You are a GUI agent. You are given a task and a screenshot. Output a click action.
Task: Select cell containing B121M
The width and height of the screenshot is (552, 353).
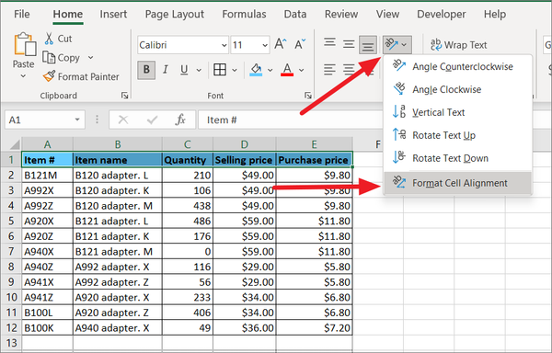tap(47, 175)
